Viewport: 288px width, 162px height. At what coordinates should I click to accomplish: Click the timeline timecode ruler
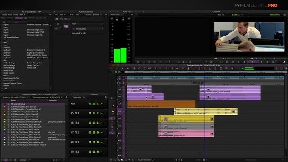(x=206, y=72)
